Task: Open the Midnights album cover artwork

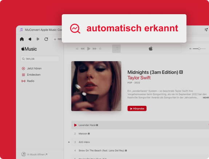Action: pyautogui.click(x=96, y=86)
